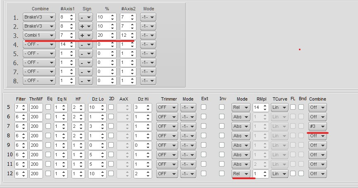Screen dimensions: 358x188
Task: Open Combine dropdown in row 1 (BrakeV3)
Action: click(x=39, y=17)
